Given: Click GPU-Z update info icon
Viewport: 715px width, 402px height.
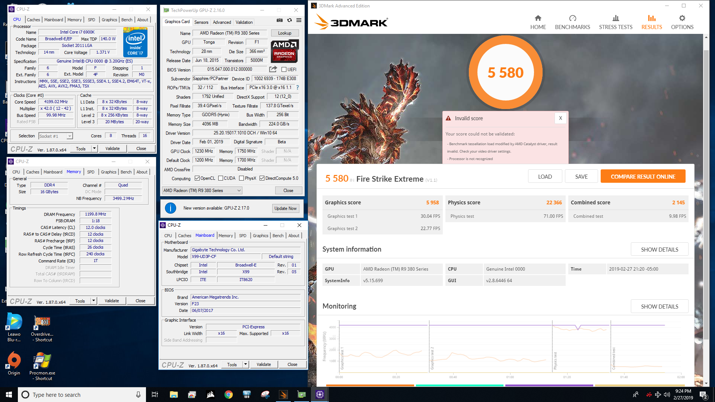Looking at the screenshot, I should [171, 208].
